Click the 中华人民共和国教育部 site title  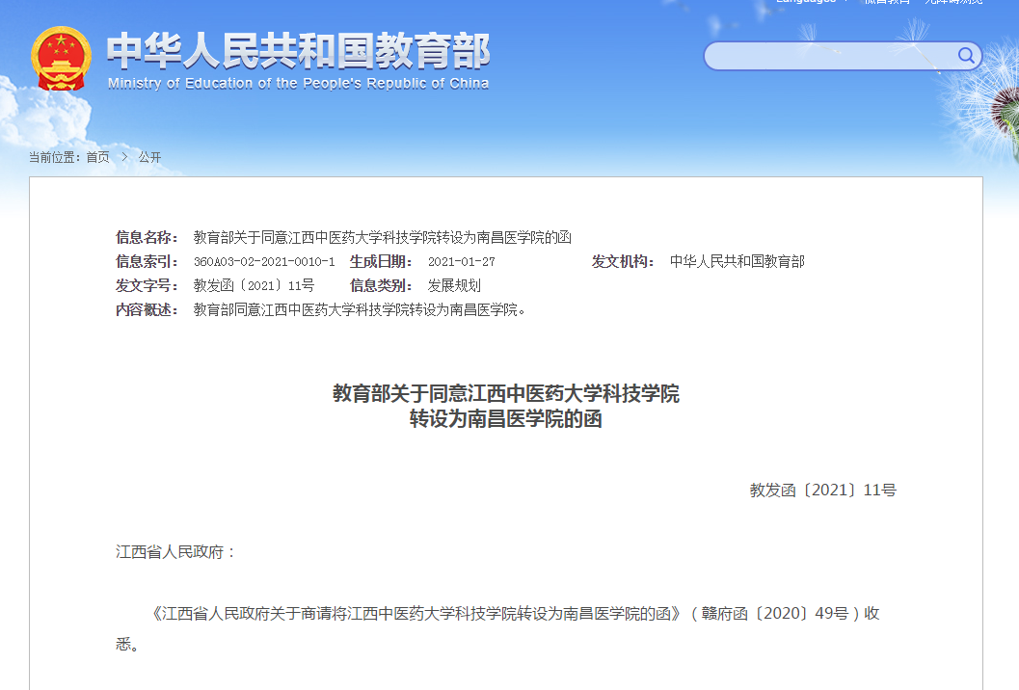point(298,51)
